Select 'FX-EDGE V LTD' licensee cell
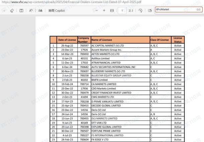204x142 pixels. click(x=120, y=140)
